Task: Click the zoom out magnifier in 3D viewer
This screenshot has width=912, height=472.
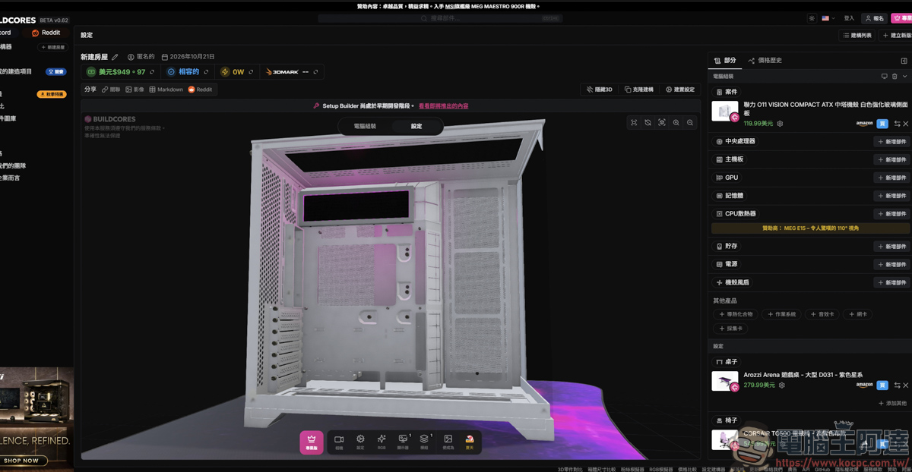Action: pyautogui.click(x=690, y=122)
